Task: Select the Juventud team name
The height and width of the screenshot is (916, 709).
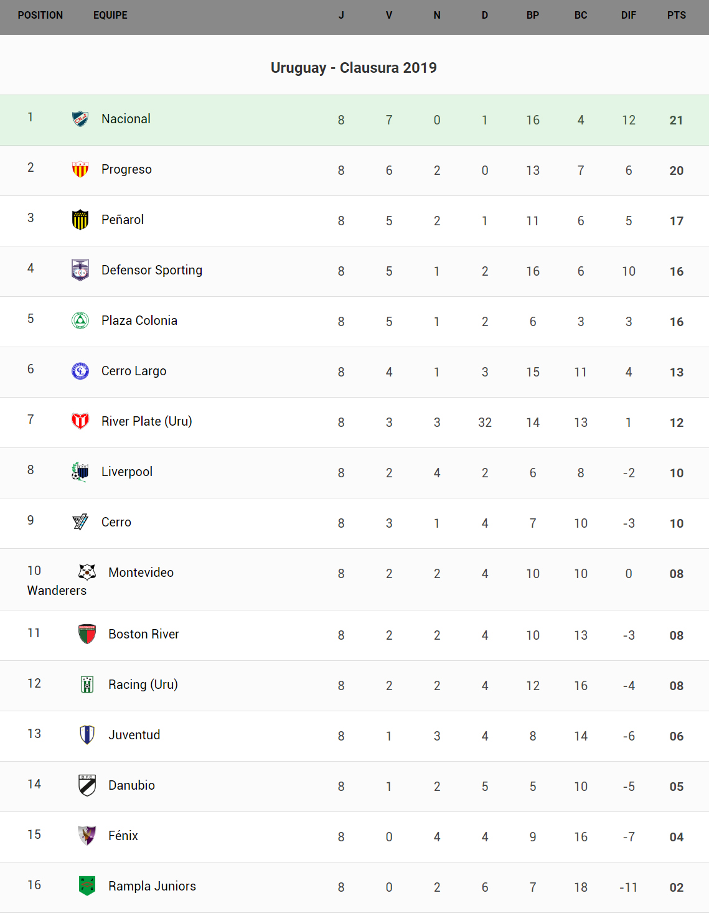Action: click(134, 735)
